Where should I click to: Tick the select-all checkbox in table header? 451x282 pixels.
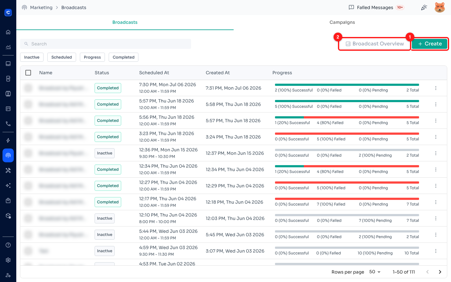pos(28,73)
